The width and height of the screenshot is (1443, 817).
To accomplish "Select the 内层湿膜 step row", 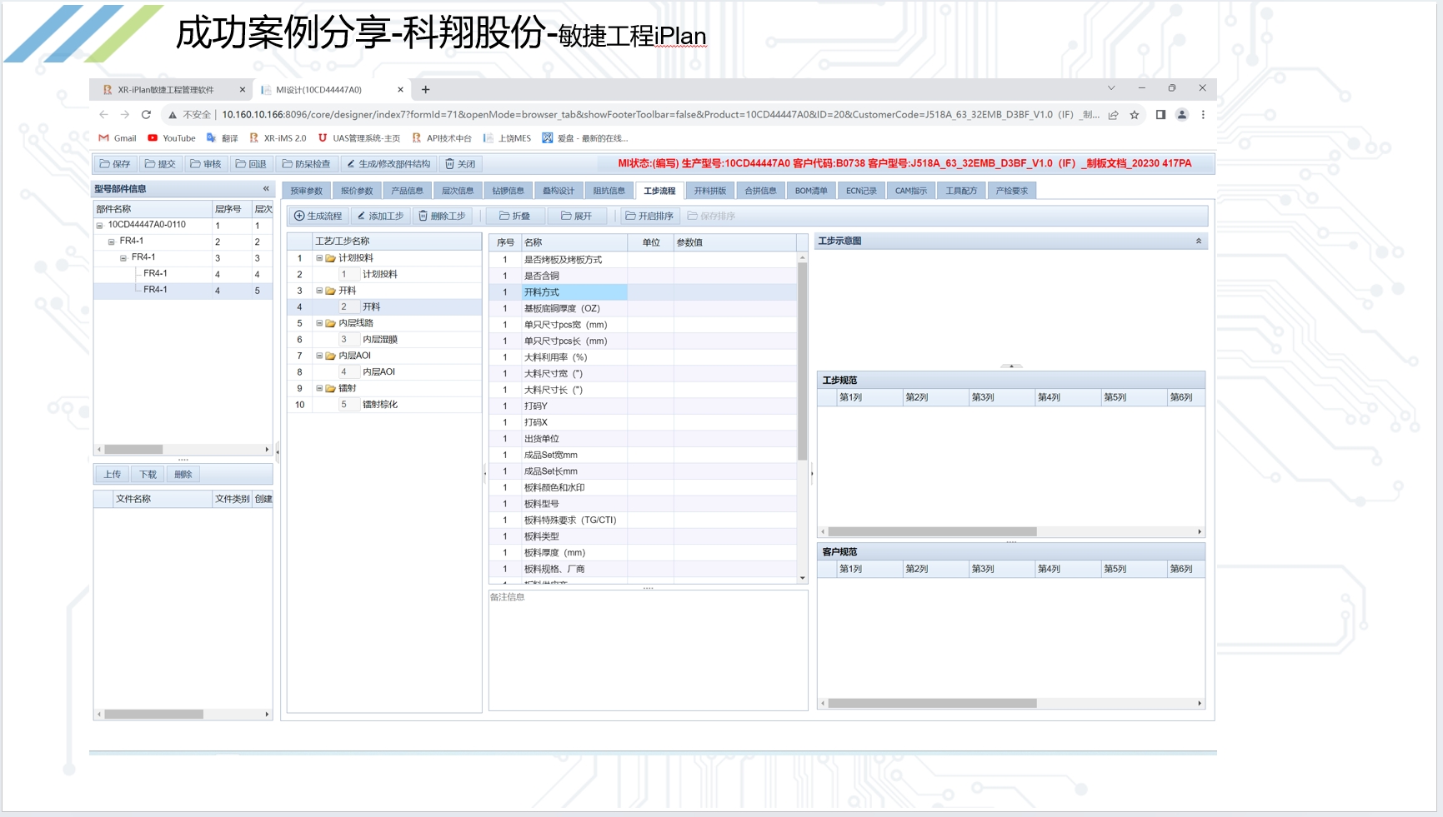I will [x=384, y=340].
